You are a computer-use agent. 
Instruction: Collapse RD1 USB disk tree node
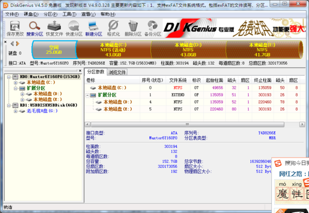pos(9,105)
